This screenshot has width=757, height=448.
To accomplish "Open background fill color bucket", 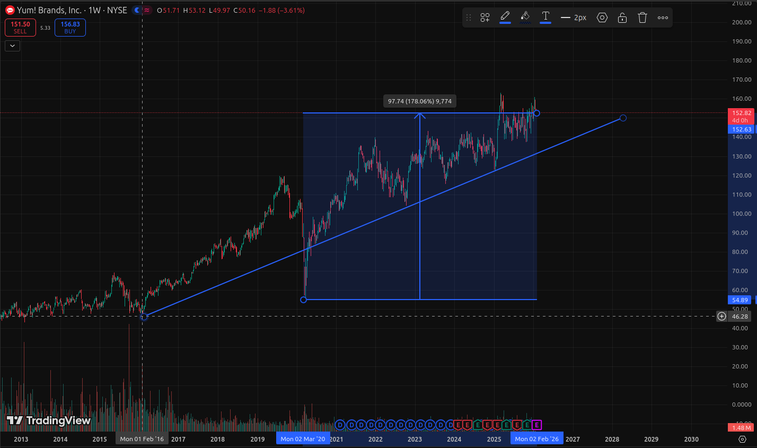I will coord(525,17).
